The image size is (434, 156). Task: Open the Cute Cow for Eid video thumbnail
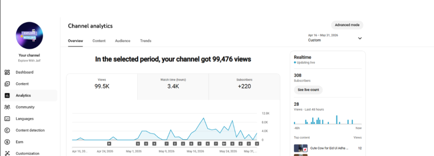tap(300, 148)
